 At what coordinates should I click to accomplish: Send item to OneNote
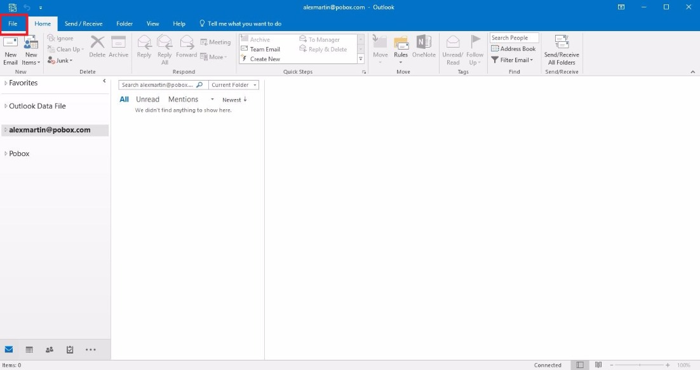coord(424,46)
